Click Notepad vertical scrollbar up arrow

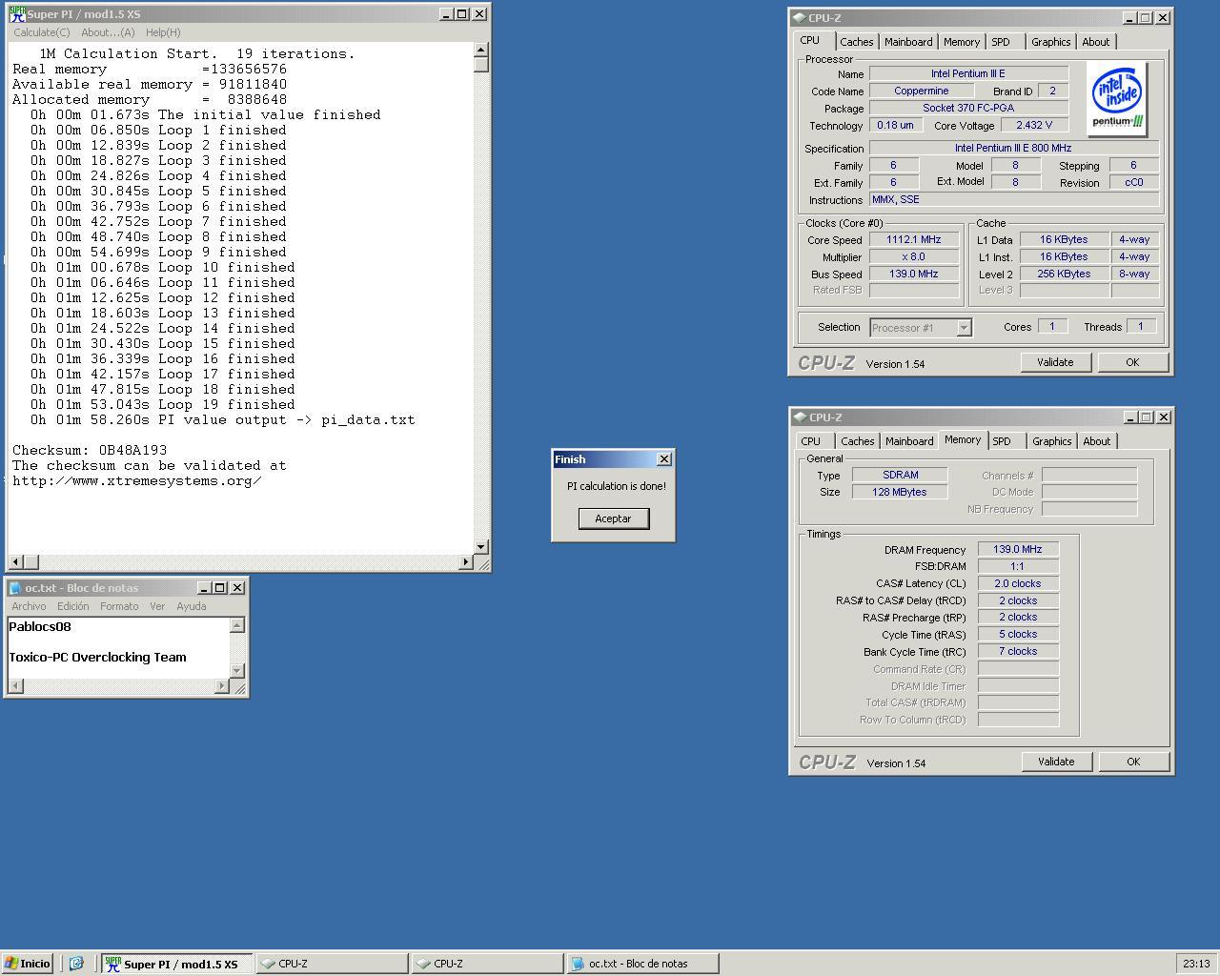[237, 625]
